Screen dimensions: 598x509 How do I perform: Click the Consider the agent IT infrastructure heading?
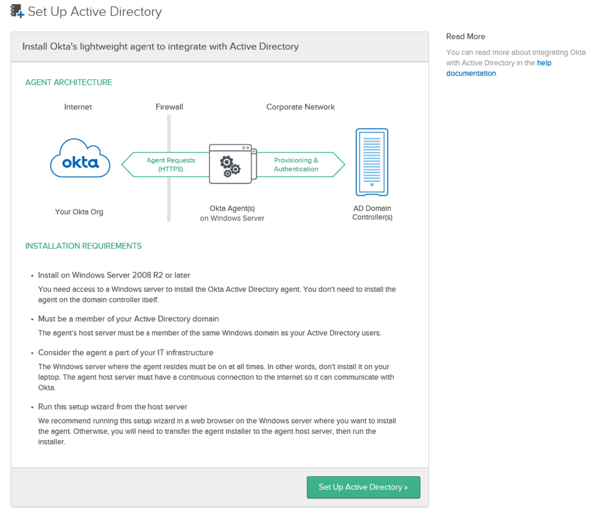pyautogui.click(x=125, y=352)
